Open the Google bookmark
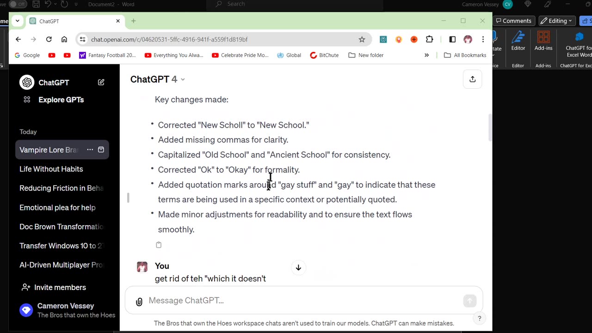The width and height of the screenshot is (592, 333). (x=27, y=55)
